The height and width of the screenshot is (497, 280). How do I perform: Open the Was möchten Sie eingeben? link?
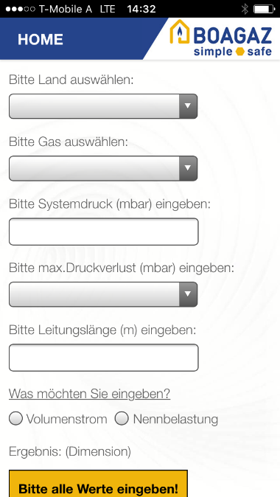tap(89, 394)
